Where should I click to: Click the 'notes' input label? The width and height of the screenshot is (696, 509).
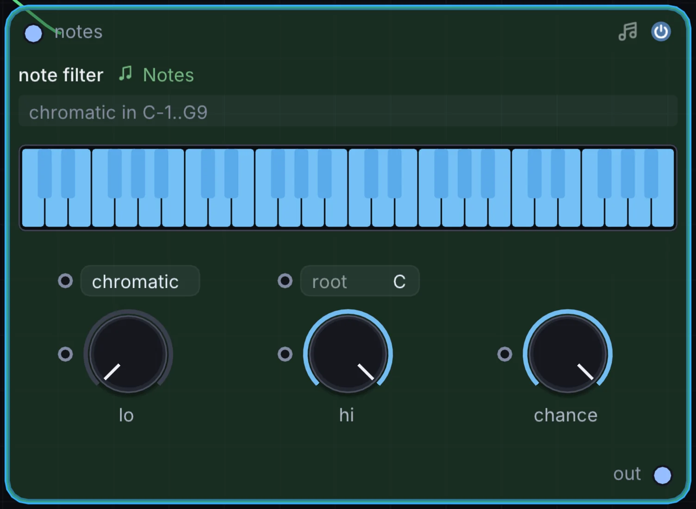79,32
